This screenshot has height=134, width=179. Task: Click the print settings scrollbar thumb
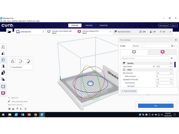175,65
